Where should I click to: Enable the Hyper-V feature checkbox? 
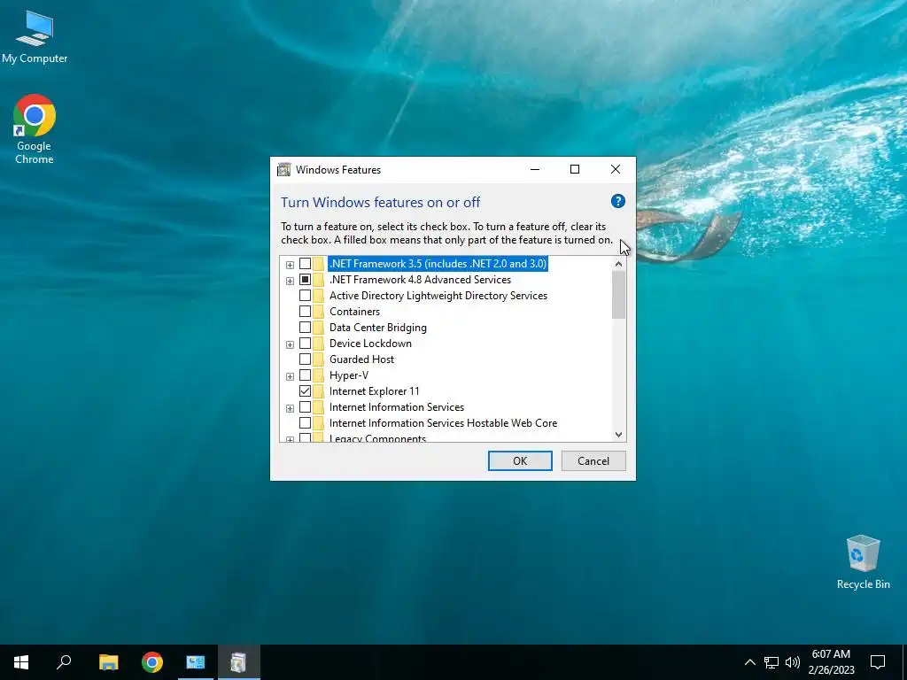pyautogui.click(x=305, y=375)
